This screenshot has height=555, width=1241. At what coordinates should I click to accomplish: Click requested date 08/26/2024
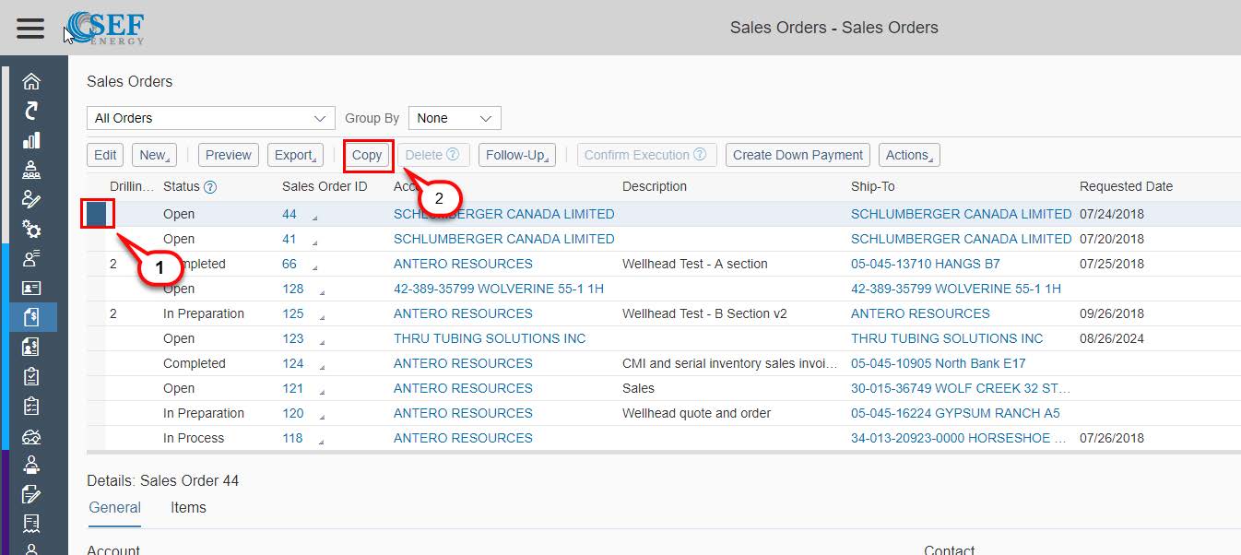point(1112,338)
